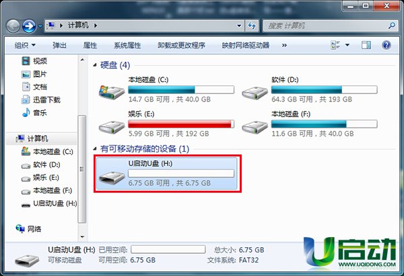Click the change view icon
The image size is (404, 276).
(x=335, y=45)
